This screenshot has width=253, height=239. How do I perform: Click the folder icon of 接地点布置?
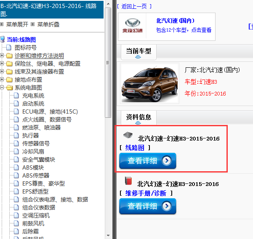(x=9, y=80)
